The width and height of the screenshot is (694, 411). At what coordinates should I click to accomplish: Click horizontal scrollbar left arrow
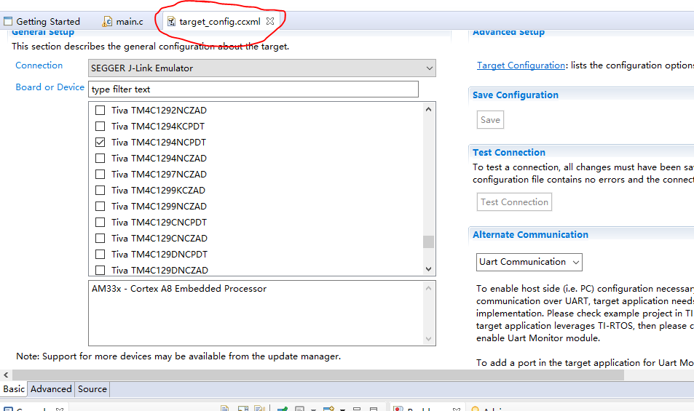(6, 375)
